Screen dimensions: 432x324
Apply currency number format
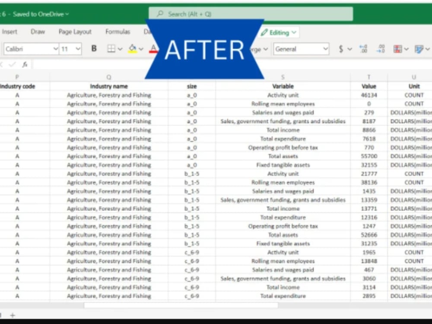point(341,49)
